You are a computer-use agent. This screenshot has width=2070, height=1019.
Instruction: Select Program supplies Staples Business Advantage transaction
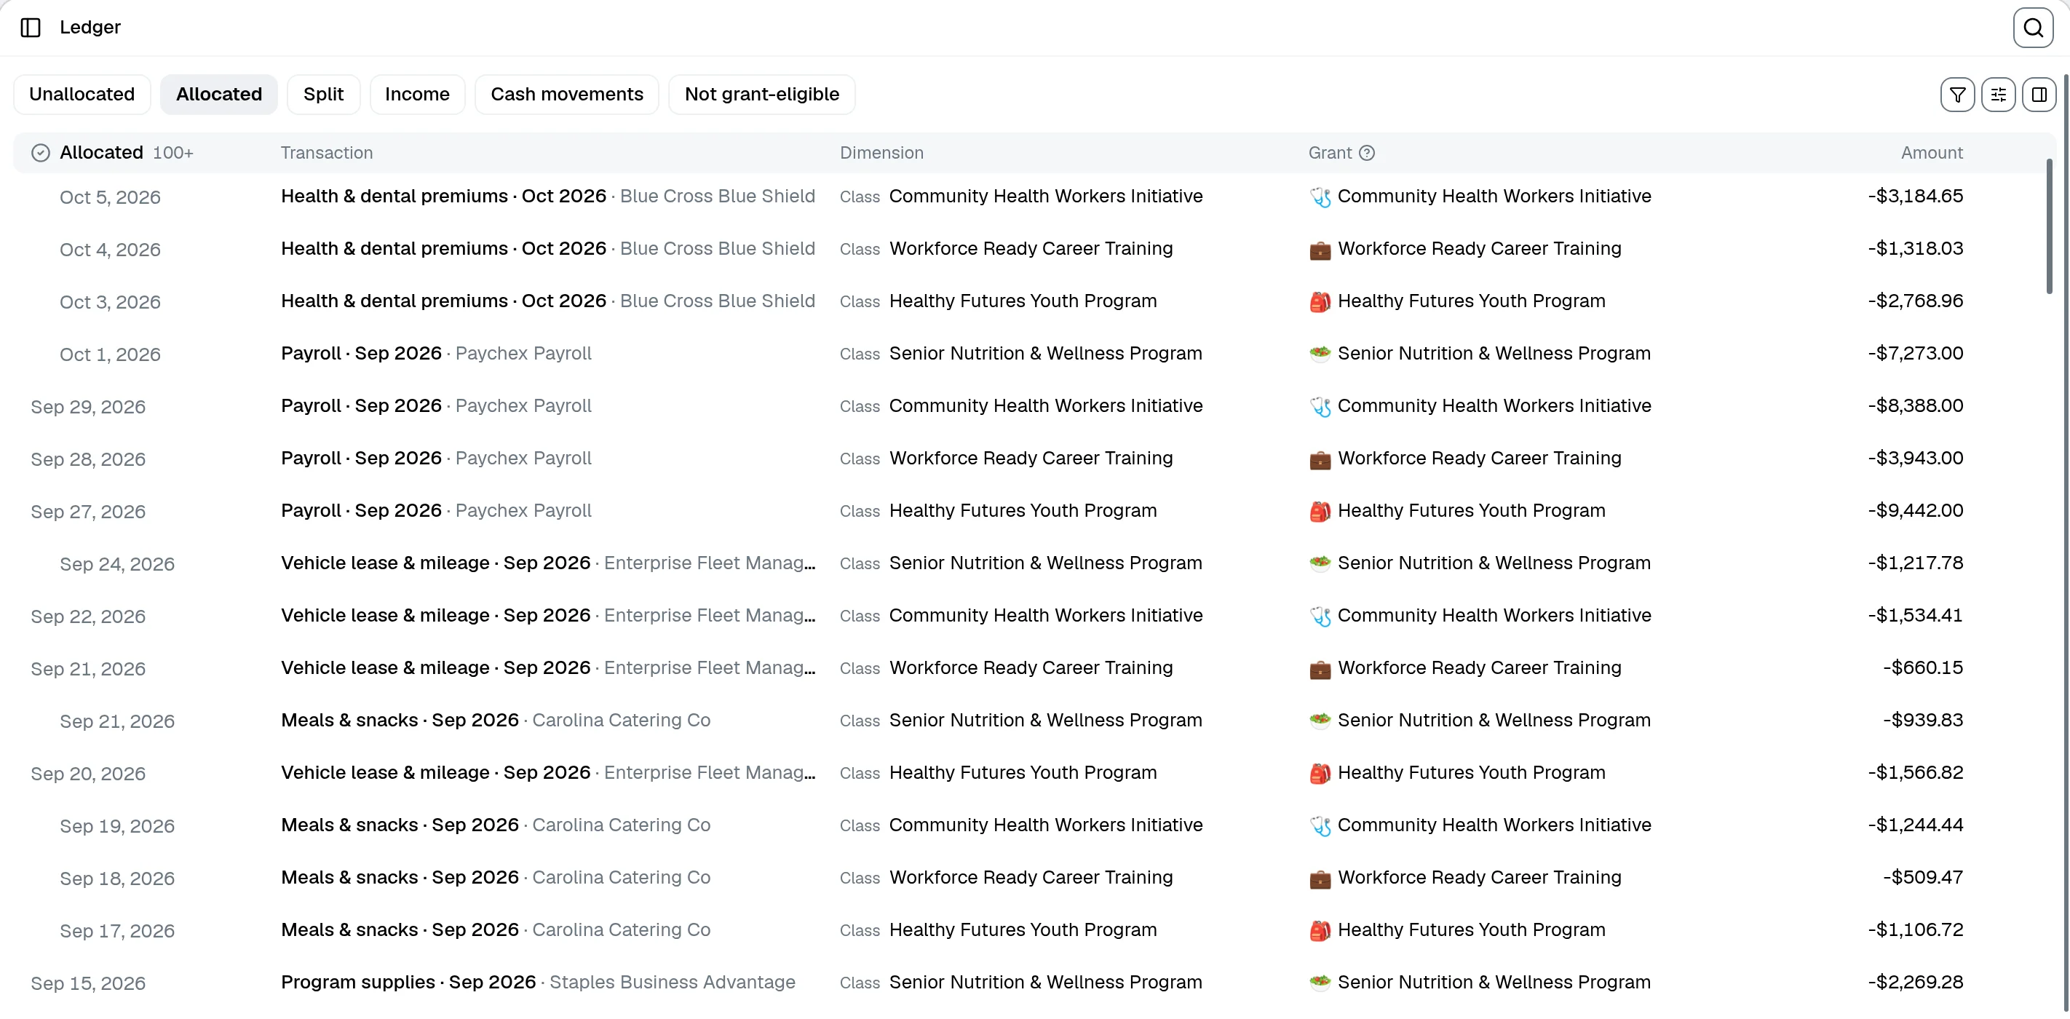tap(538, 982)
